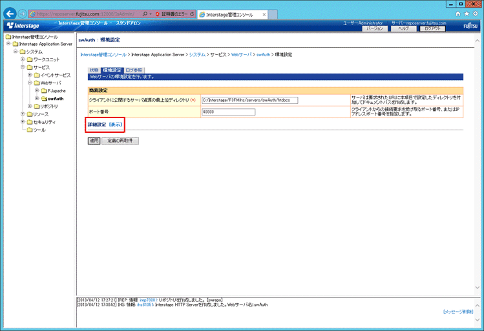
Task: Expand the イベントサービス tree node
Action: (x=30, y=75)
